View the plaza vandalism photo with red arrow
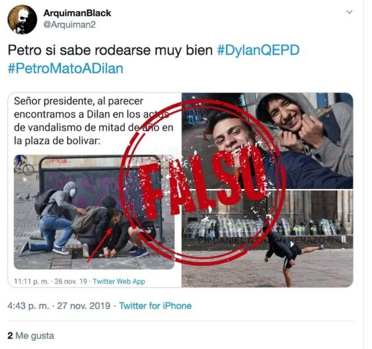Screen dimensions: 372x349 [x=94, y=212]
